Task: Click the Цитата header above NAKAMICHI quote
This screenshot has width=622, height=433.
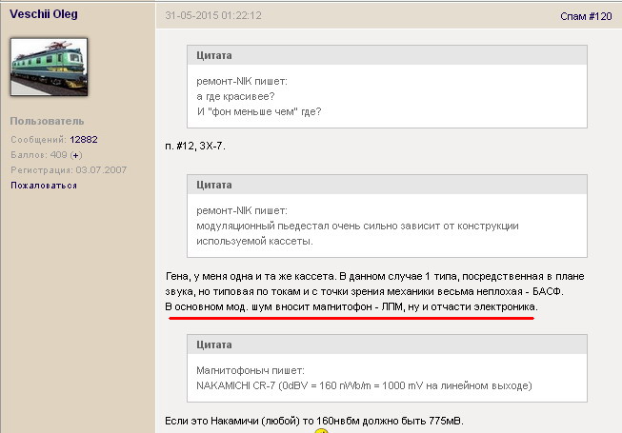Action: pos(213,343)
